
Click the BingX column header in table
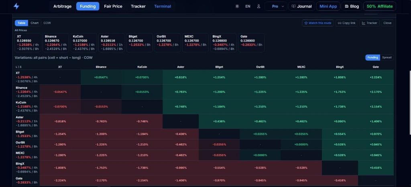click(x=340, y=67)
